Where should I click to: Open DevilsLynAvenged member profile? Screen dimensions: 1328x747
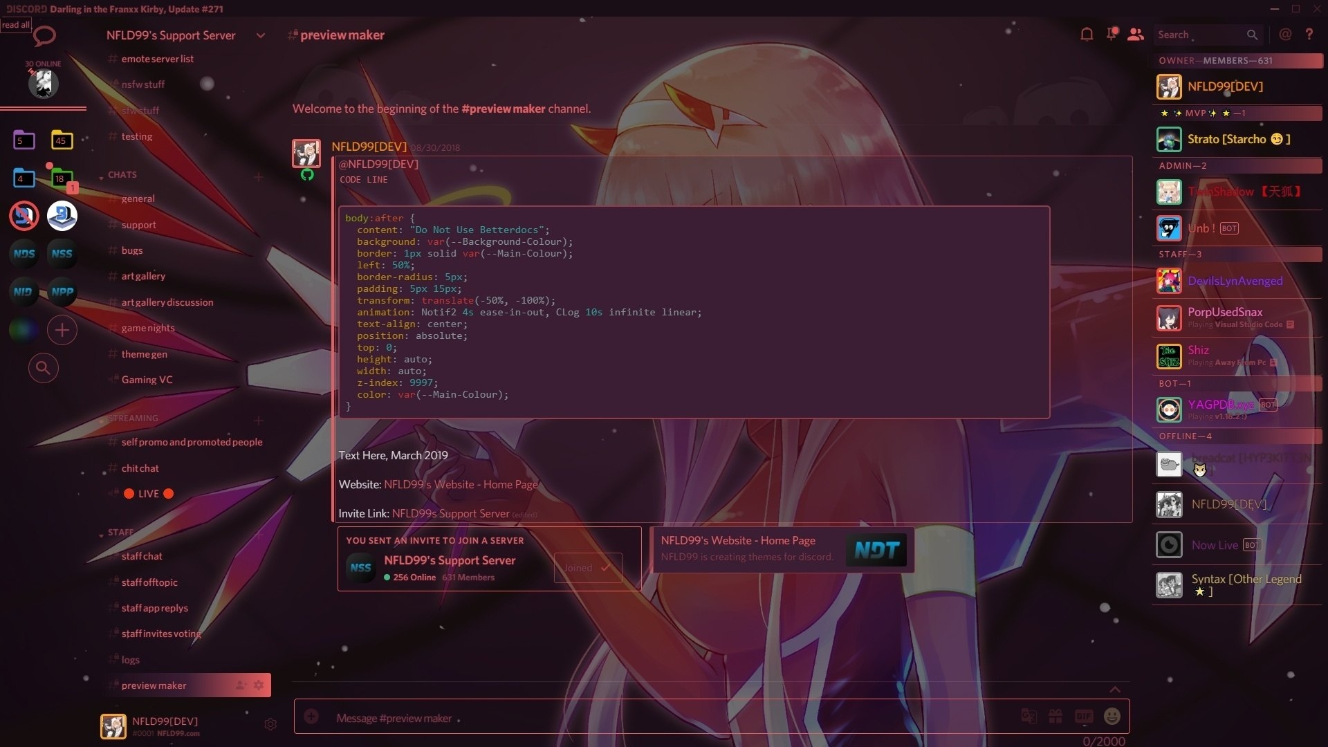[1238, 281]
